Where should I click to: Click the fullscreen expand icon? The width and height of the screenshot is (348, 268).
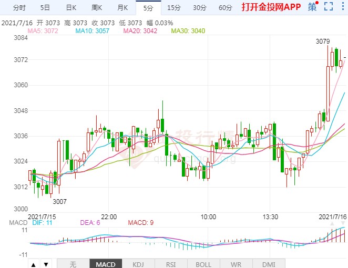click(329, 7)
